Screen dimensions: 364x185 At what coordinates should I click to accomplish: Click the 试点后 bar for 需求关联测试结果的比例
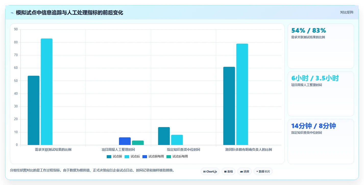coord(46,92)
